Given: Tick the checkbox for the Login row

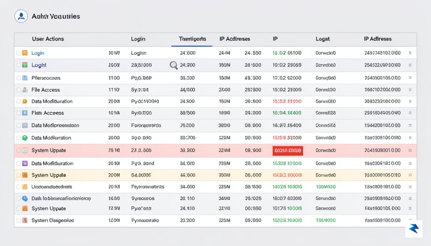Looking at the screenshot, I should (x=19, y=53).
